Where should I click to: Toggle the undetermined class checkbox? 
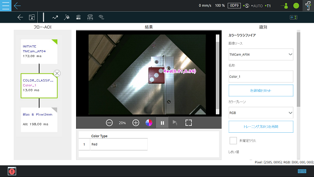[x=233, y=141]
